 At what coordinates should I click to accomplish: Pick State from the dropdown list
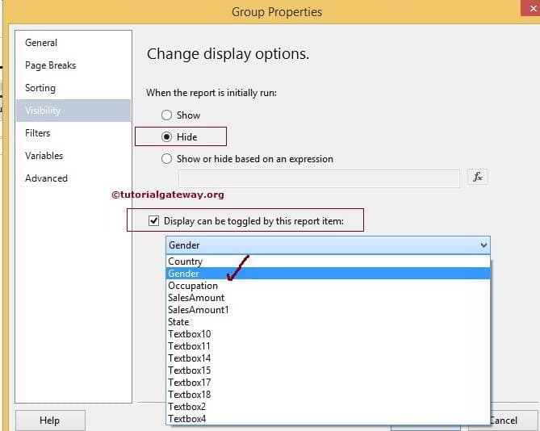tap(328, 322)
